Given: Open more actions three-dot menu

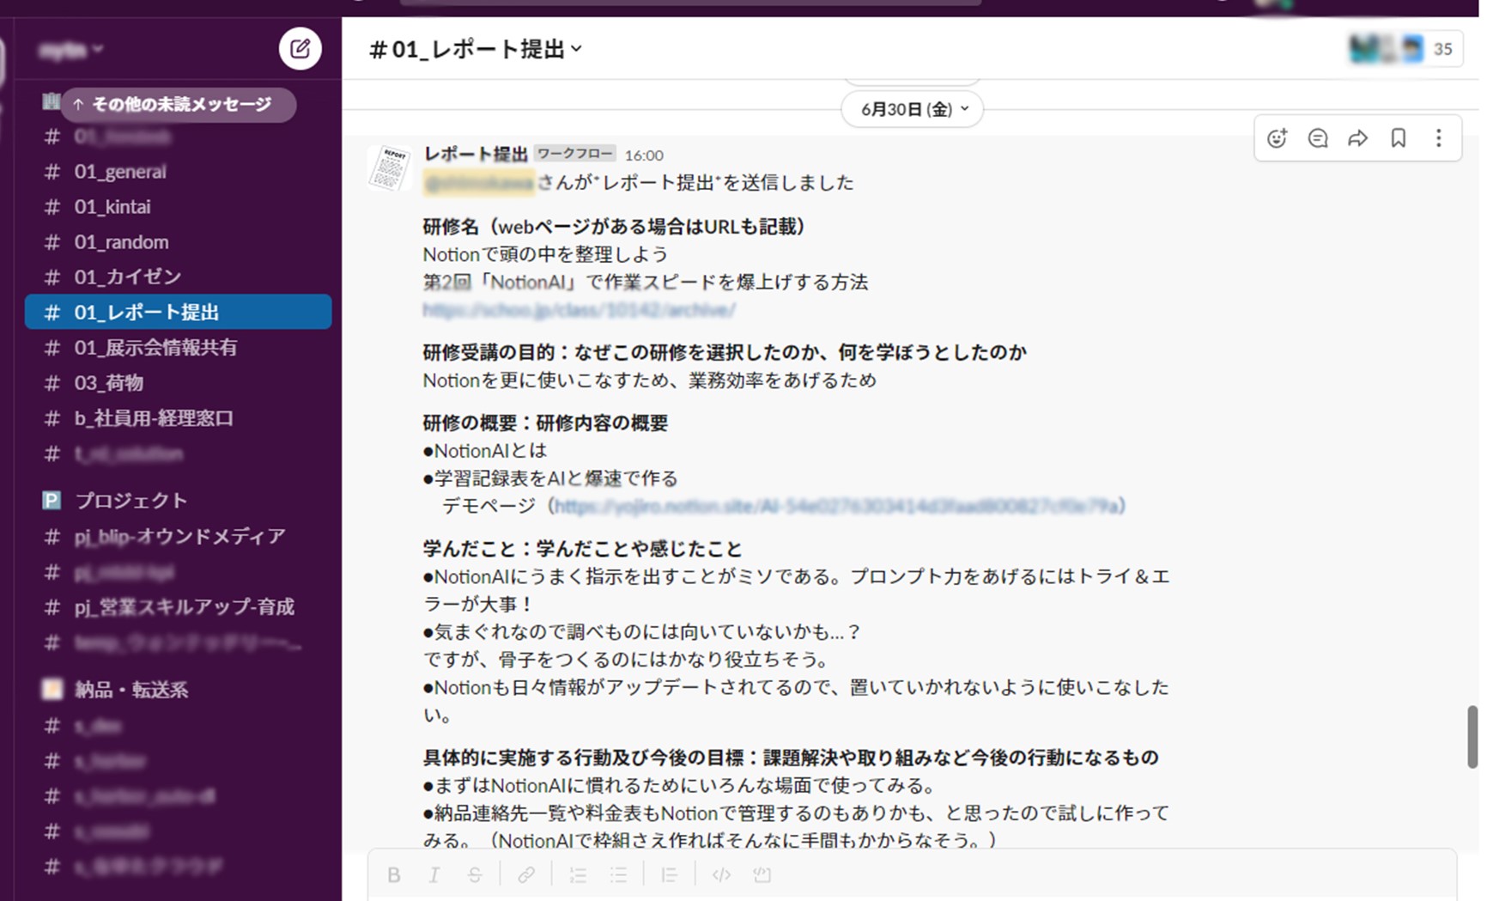Looking at the screenshot, I should click(1438, 138).
